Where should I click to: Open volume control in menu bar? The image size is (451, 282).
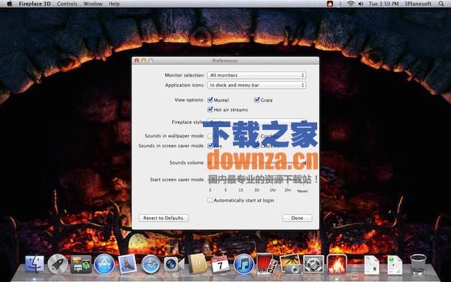360,4
